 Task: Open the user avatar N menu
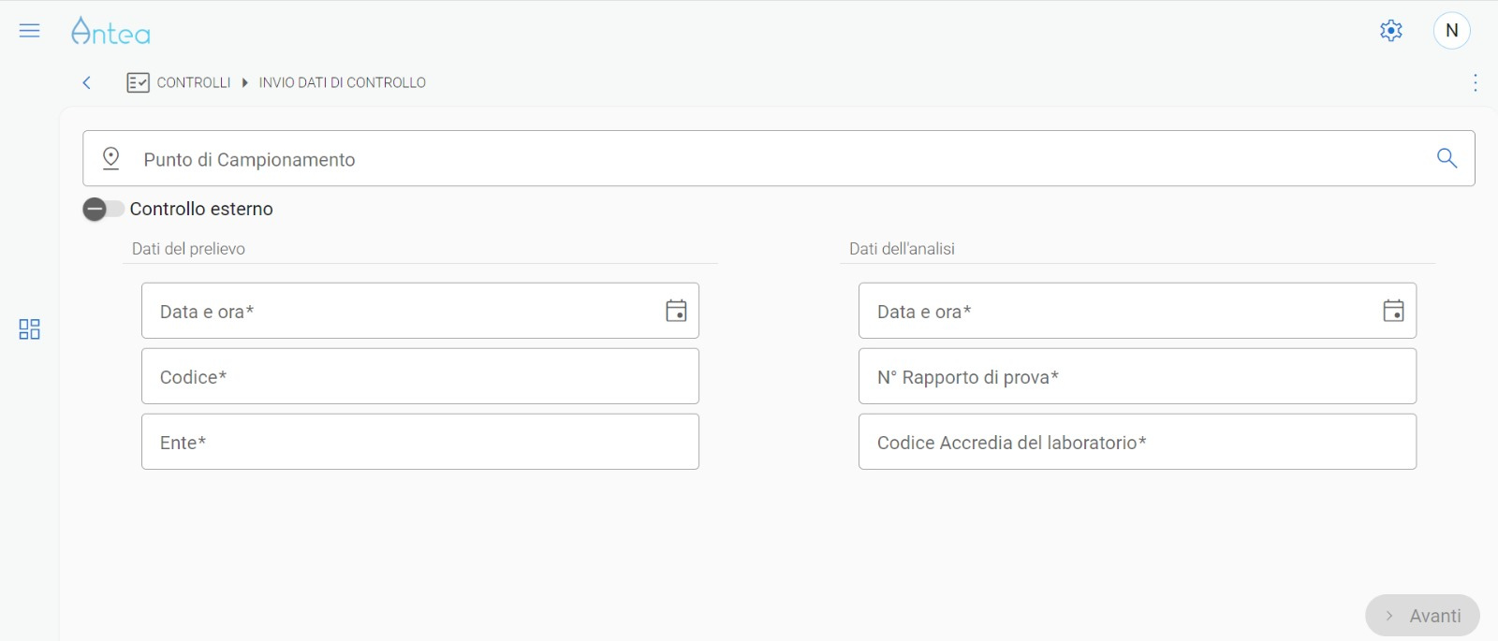pos(1452,31)
